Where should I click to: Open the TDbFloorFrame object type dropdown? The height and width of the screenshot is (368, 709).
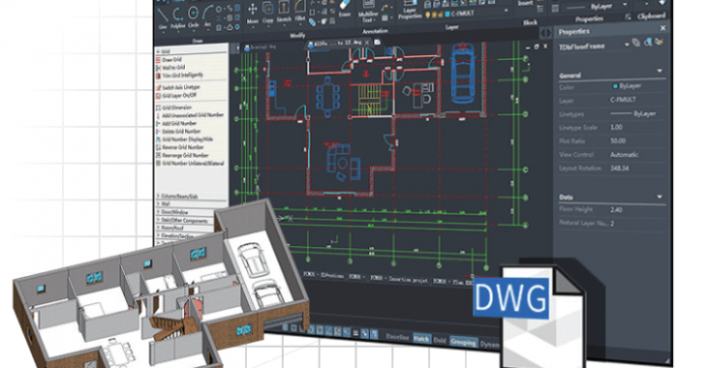point(627,45)
